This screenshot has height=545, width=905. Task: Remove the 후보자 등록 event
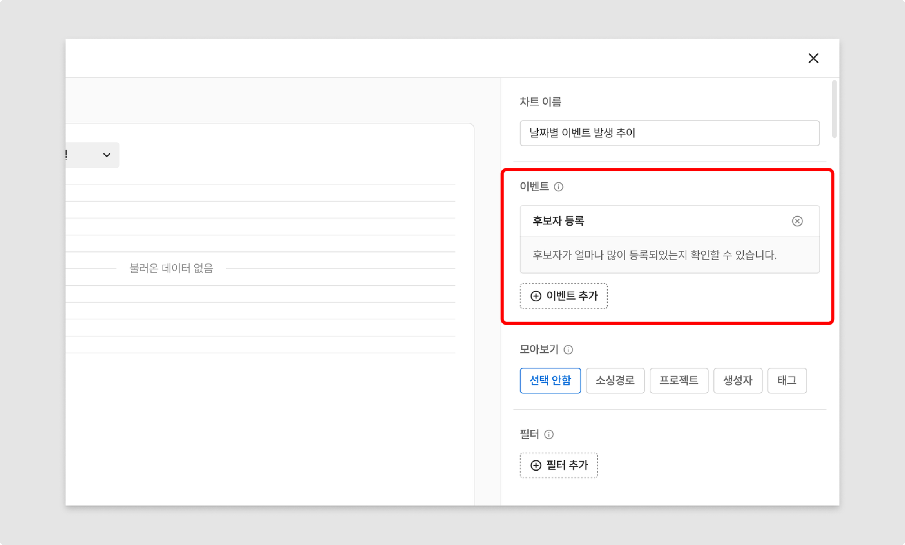point(797,221)
